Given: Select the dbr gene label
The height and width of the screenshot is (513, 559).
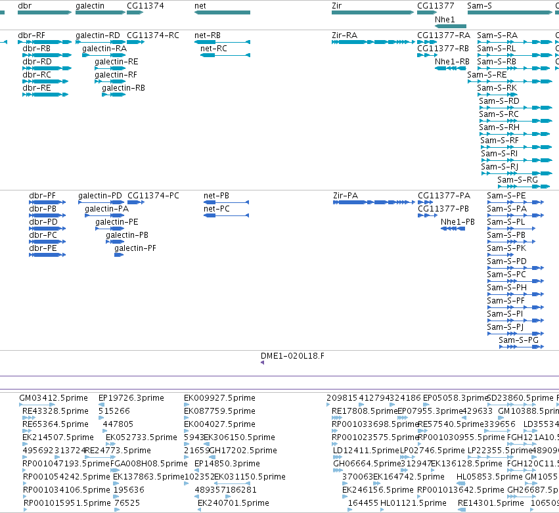Looking at the screenshot, I should tap(24, 6).
